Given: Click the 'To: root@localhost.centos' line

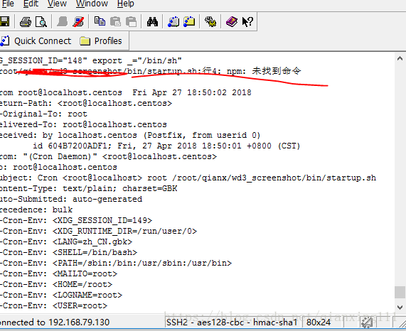Looking at the screenshot, I should point(58,167).
